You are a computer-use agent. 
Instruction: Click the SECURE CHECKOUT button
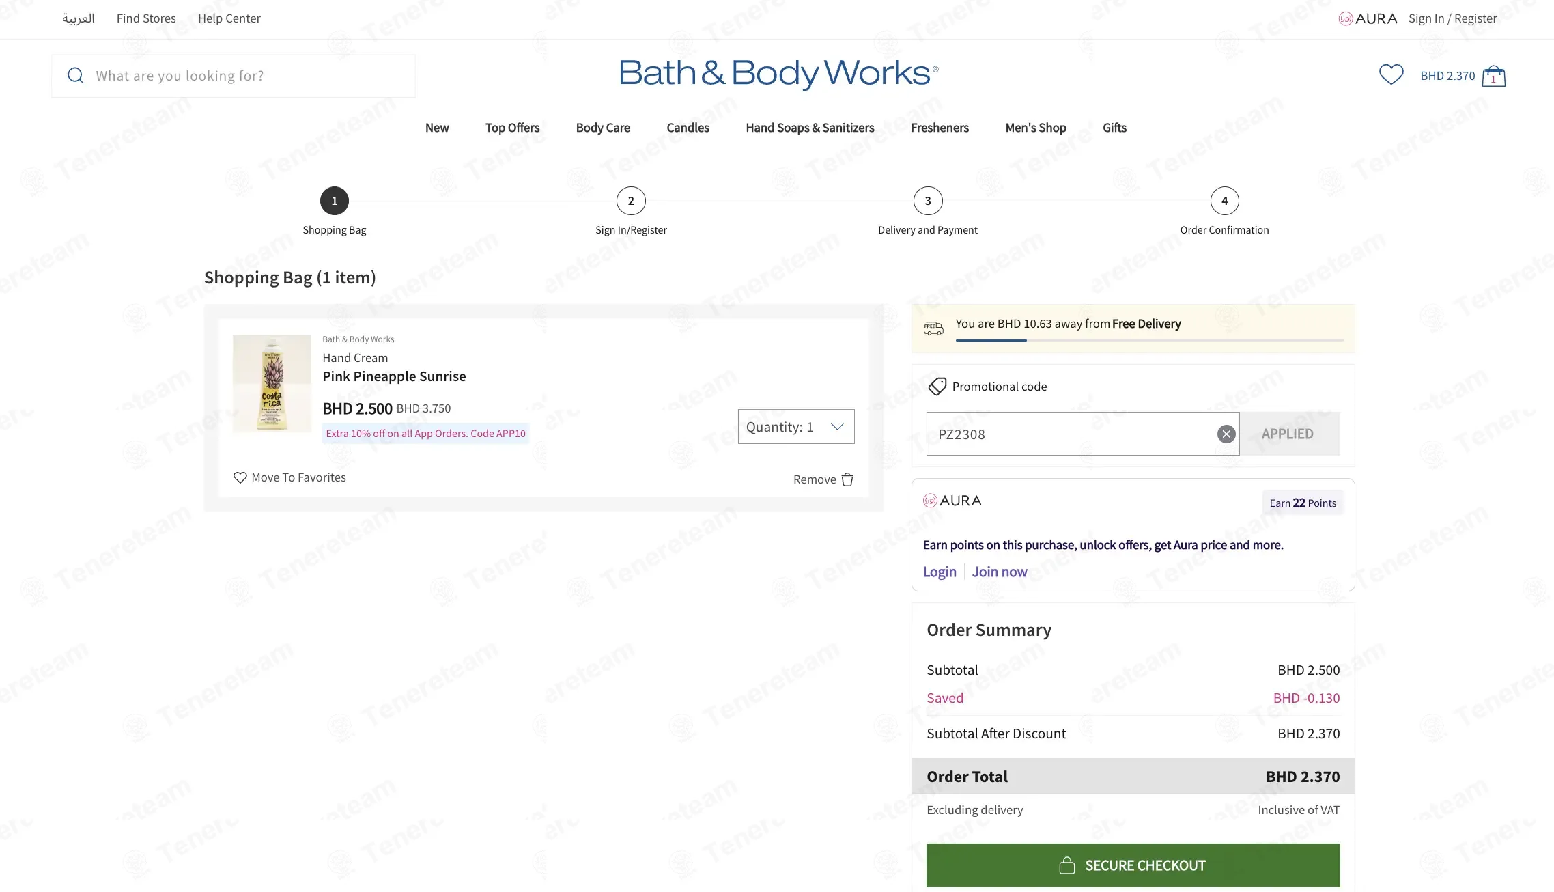[x=1133, y=865]
